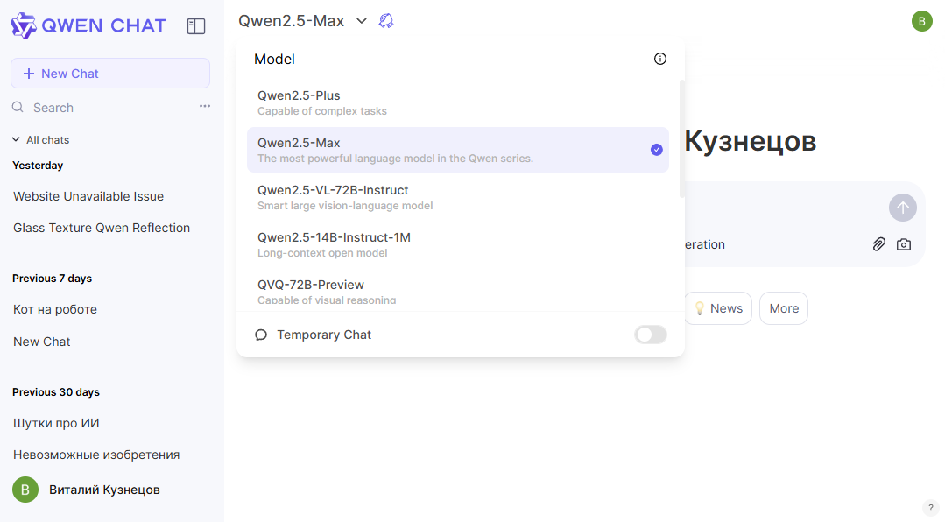Click the Previous 7 days heading
Image resolution: width=945 pixels, height=522 pixels.
[52, 279]
